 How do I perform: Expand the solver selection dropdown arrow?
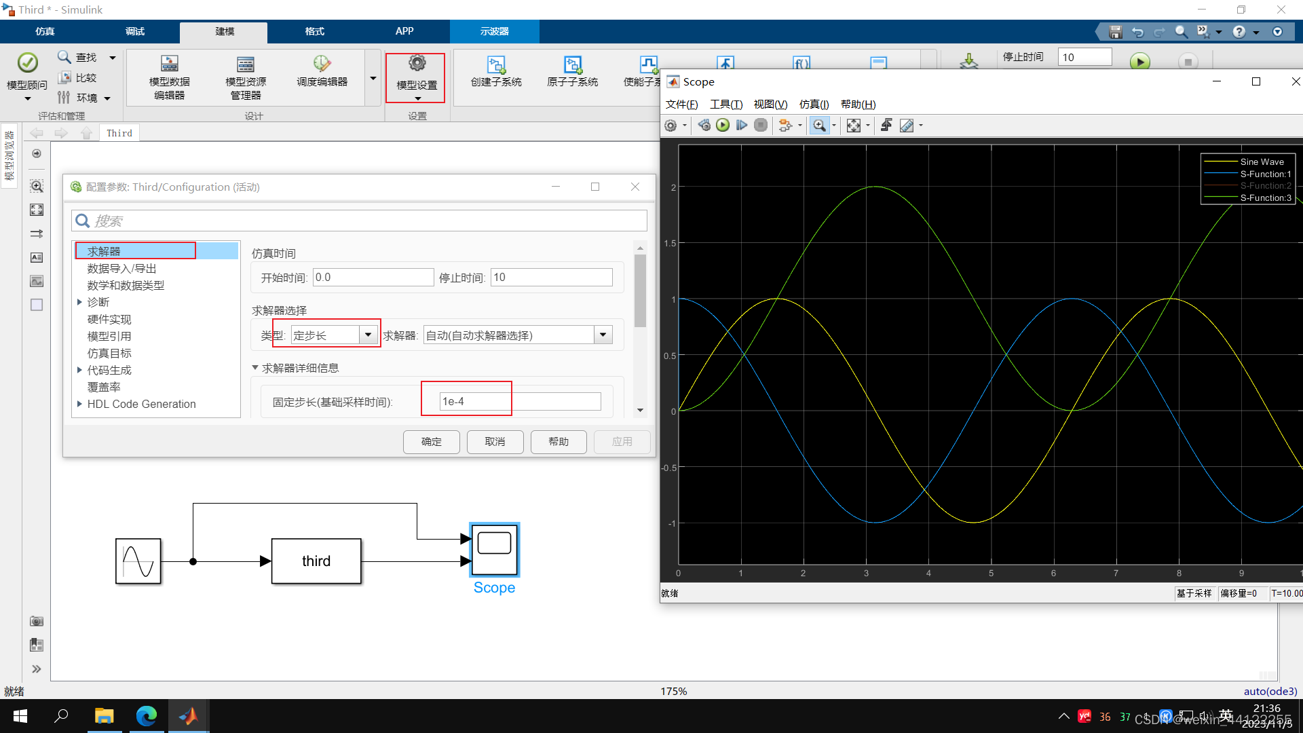coord(603,335)
